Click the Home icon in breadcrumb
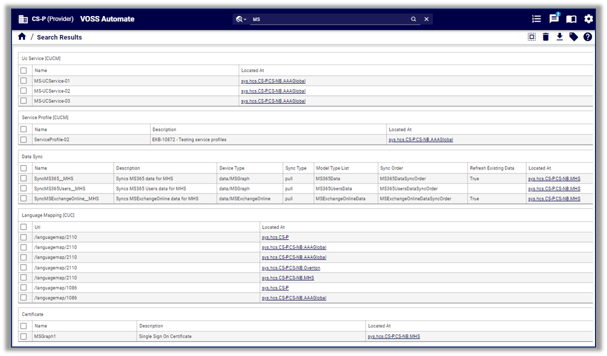Screen dimensions: 607x356 22,37
